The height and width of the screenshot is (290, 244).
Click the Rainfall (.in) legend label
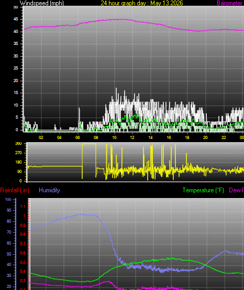pos(15,190)
